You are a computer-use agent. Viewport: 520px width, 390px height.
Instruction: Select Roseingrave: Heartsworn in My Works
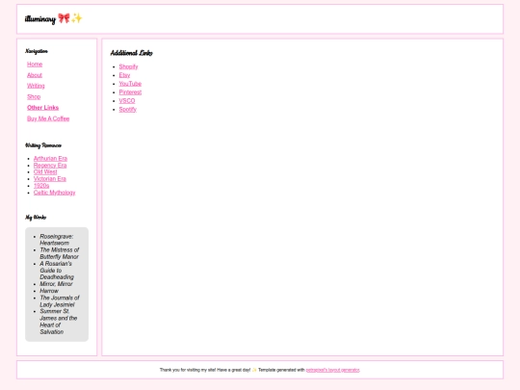coord(57,240)
